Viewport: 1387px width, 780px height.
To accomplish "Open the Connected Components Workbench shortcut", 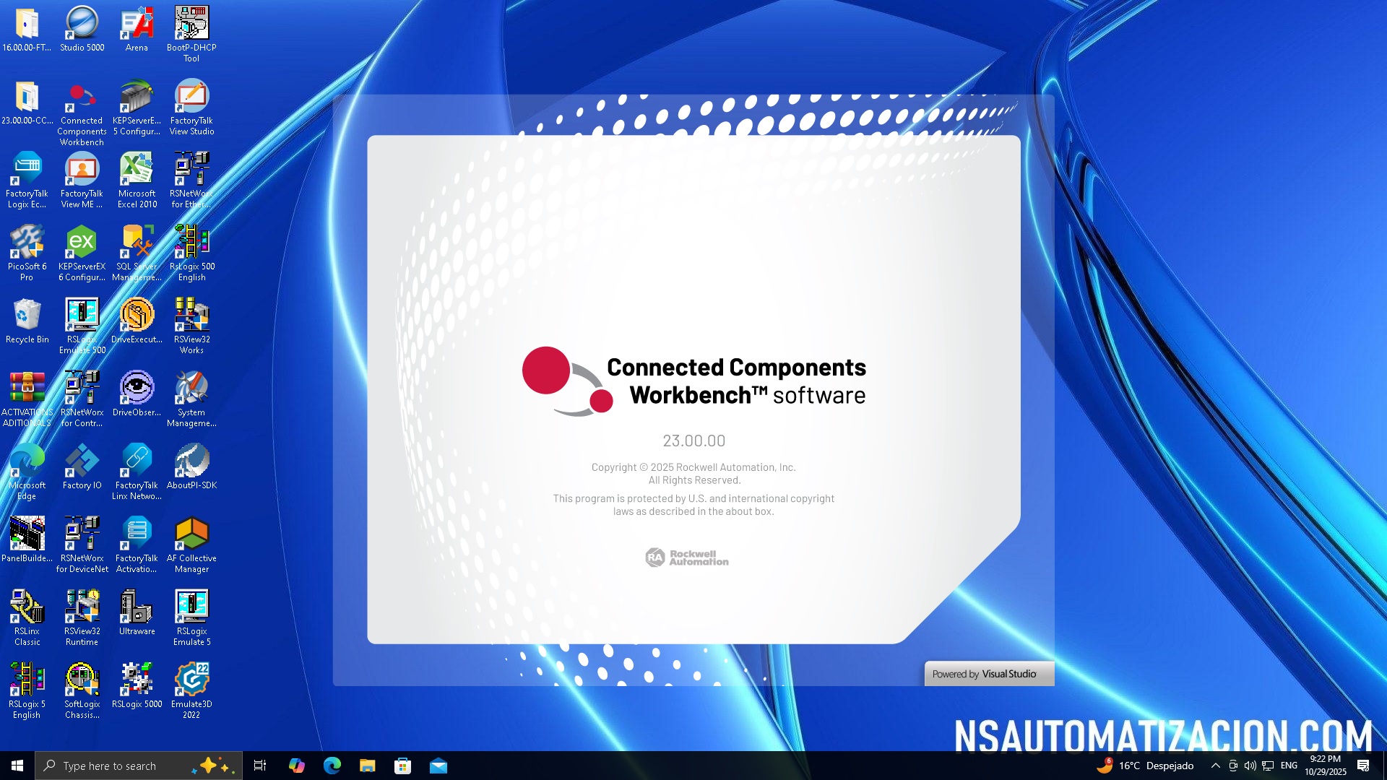I will (x=81, y=101).
